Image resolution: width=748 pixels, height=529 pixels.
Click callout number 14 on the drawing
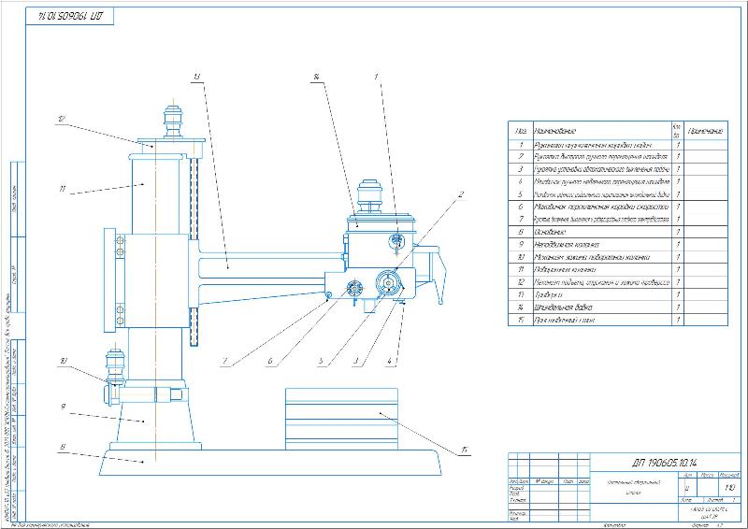[316, 77]
